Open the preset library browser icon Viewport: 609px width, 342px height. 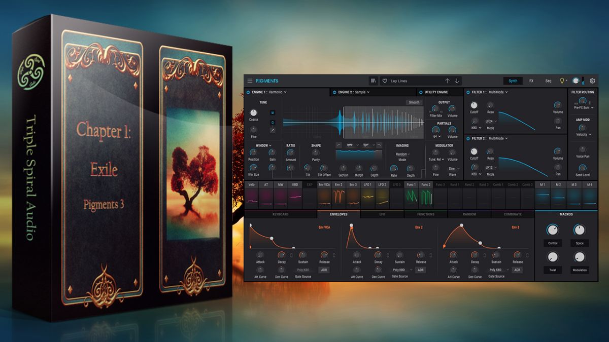pyautogui.click(x=373, y=81)
